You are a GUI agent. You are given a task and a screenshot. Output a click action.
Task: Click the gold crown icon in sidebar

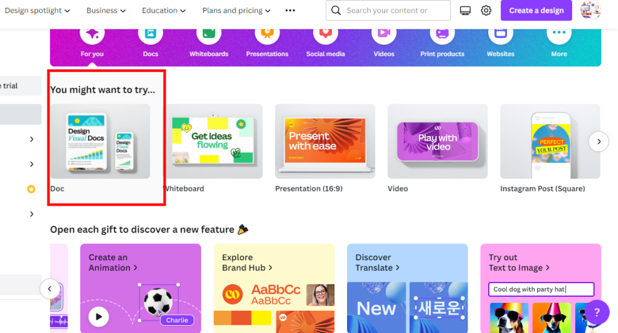(x=31, y=189)
